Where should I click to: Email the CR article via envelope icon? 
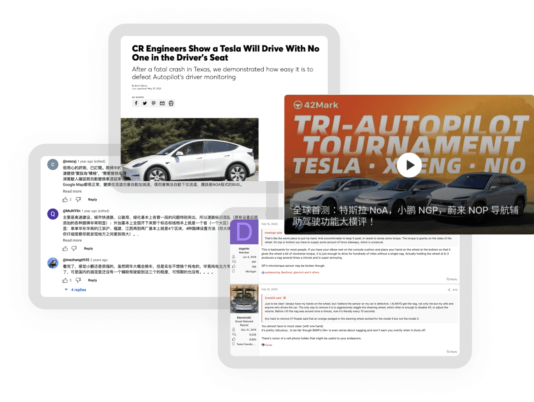(162, 103)
